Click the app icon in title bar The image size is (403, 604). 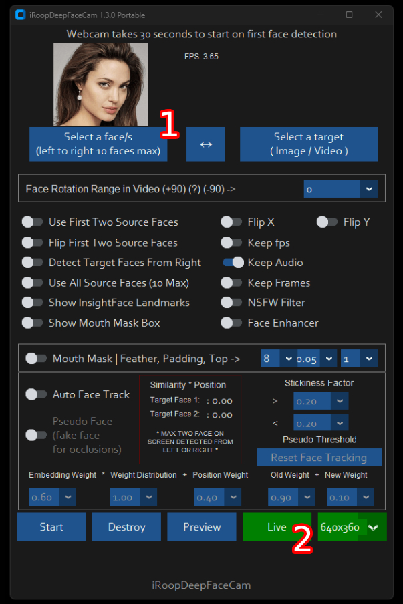click(21, 15)
